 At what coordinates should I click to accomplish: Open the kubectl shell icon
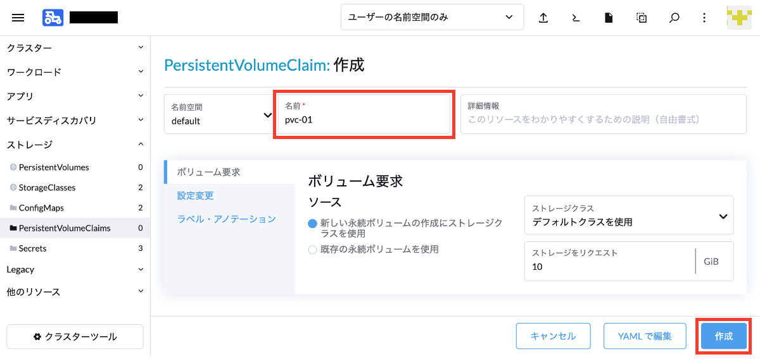click(x=576, y=18)
